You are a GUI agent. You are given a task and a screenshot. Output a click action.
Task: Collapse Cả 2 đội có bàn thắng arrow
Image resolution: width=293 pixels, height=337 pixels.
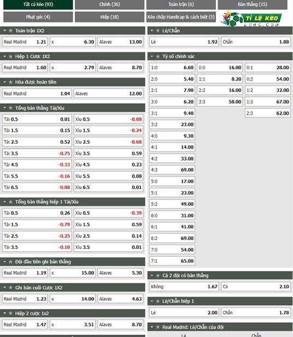tap(152, 275)
